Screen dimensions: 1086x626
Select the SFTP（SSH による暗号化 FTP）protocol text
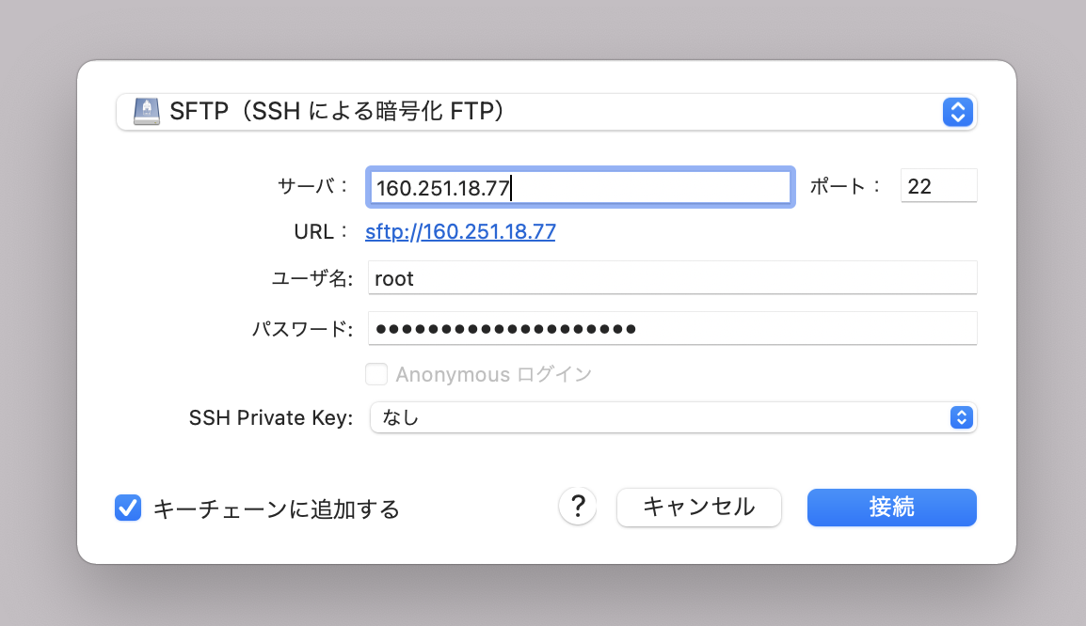coord(337,111)
